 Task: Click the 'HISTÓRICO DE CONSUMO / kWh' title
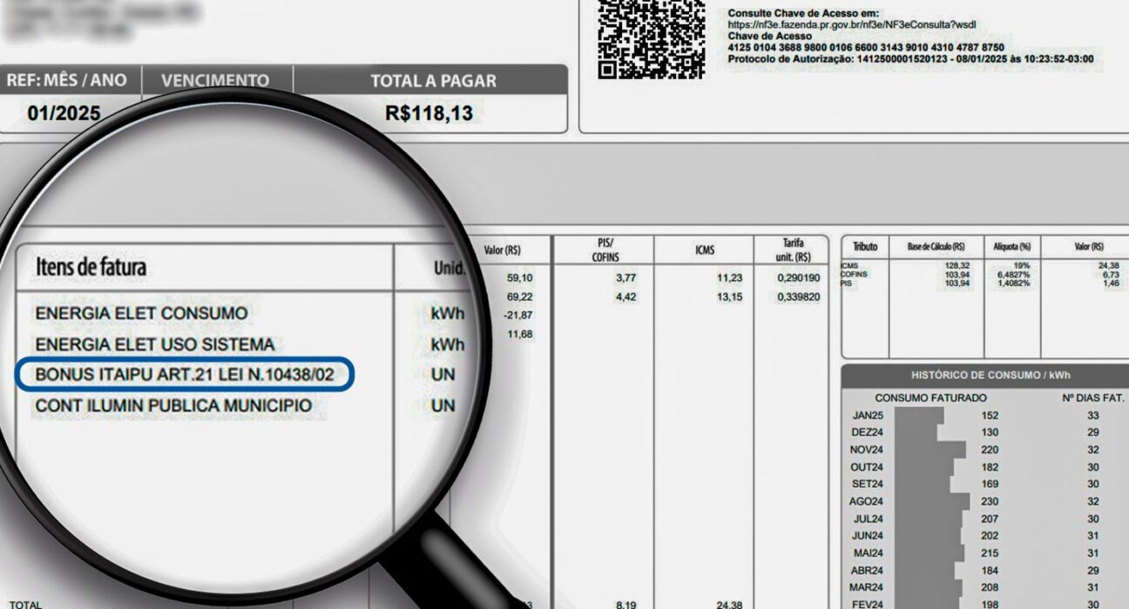click(990, 376)
